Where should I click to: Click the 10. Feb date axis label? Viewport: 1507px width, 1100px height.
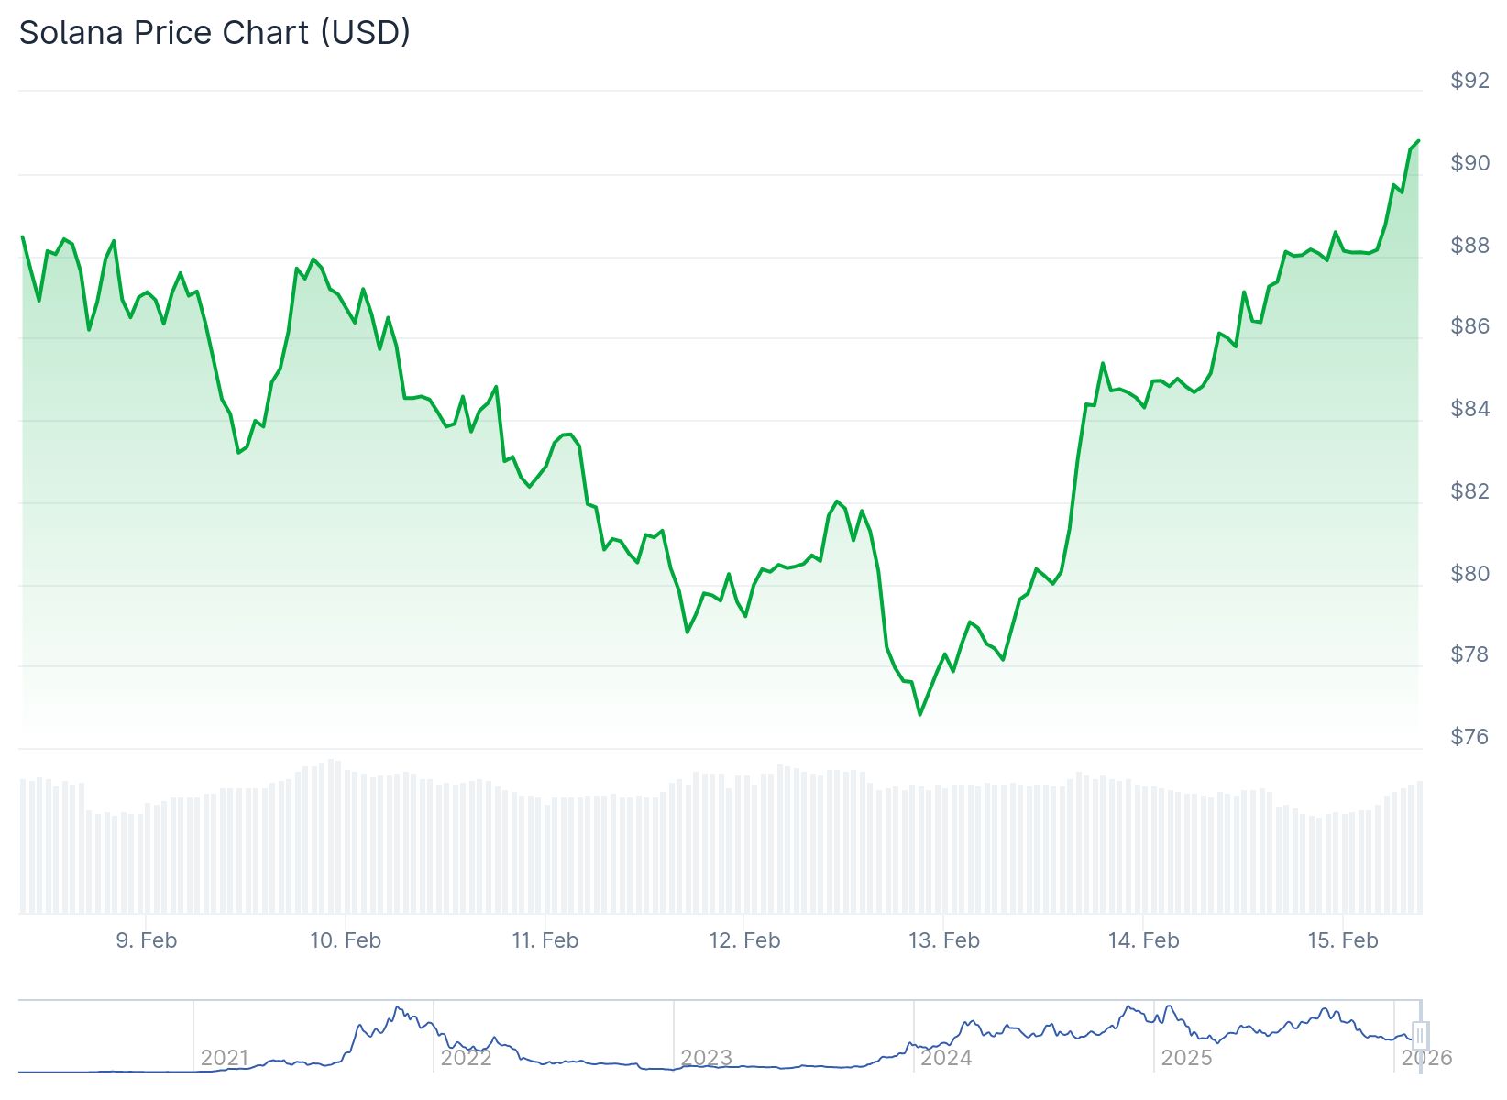(346, 940)
